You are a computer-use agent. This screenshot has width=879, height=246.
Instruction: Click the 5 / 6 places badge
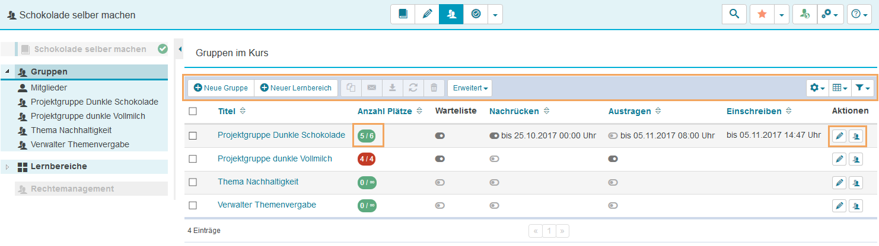(367, 135)
